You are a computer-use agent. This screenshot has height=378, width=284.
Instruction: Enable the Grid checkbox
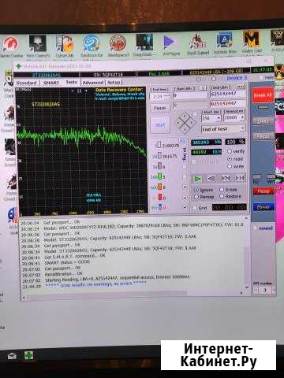(200, 207)
